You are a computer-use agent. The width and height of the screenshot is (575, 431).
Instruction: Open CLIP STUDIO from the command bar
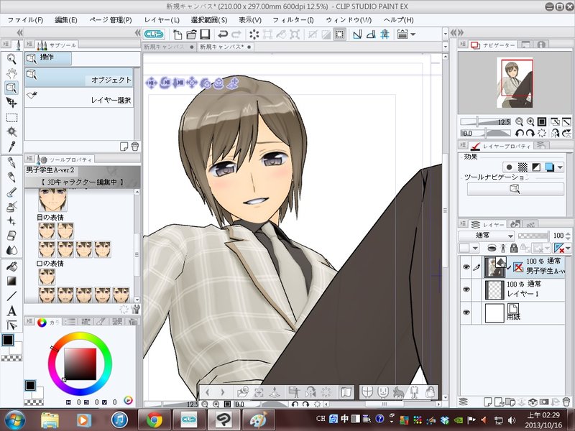point(154,34)
